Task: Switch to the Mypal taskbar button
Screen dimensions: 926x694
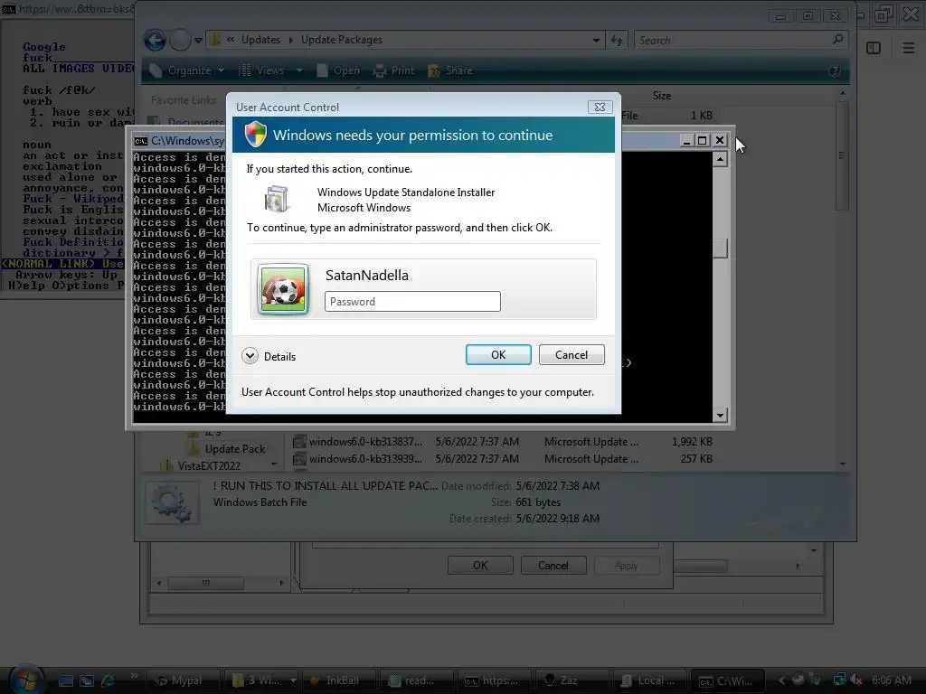Action: pos(183,680)
